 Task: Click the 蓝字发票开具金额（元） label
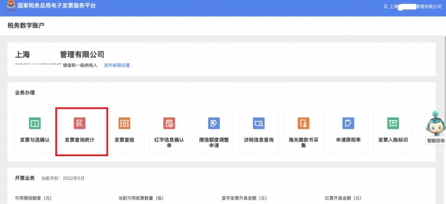pyautogui.click(x=244, y=198)
